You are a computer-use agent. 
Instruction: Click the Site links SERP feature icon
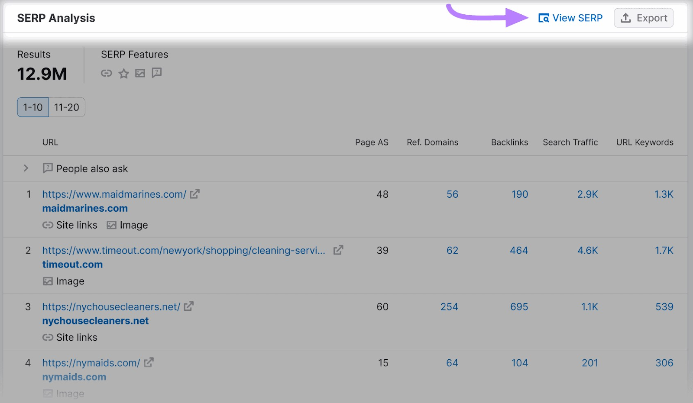106,73
